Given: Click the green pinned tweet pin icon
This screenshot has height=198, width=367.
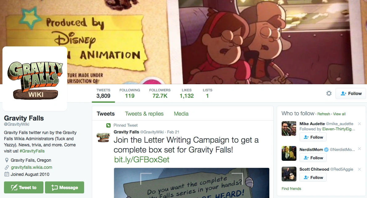Looking at the screenshot, I should (x=108, y=125).
